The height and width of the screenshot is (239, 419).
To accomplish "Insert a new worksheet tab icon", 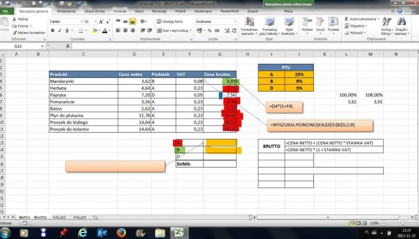I will click(95, 218).
